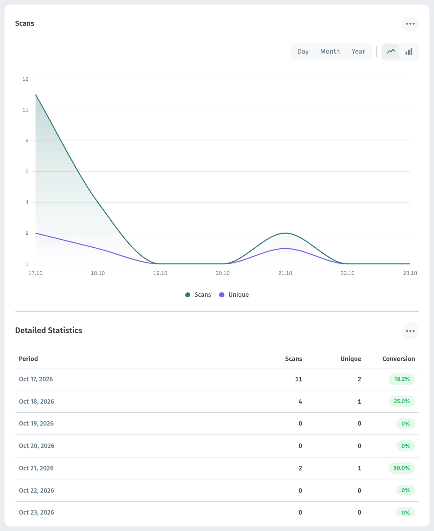Click the 50.0% conversion badge
The image size is (434, 531).
coord(401,468)
